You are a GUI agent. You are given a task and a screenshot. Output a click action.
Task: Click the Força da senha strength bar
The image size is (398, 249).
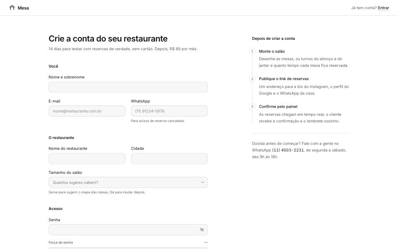(x=128, y=248)
